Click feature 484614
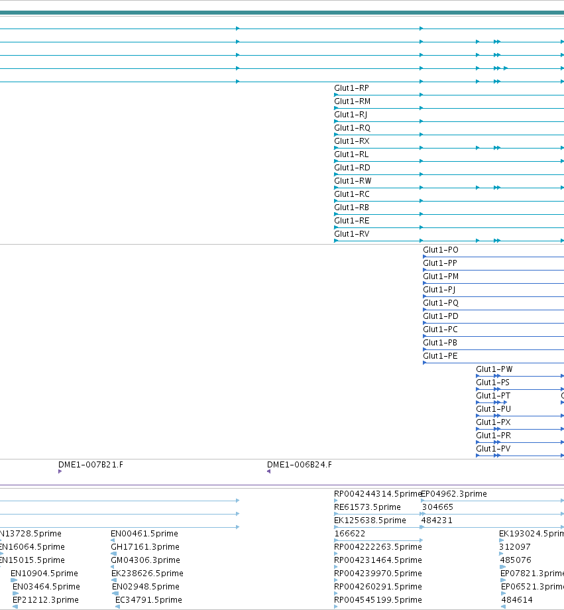This screenshot has width=564, height=610. (x=517, y=599)
